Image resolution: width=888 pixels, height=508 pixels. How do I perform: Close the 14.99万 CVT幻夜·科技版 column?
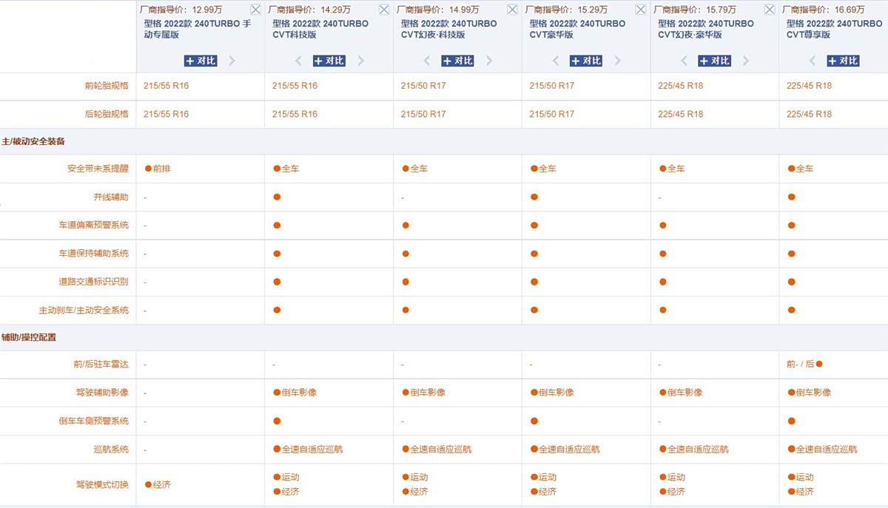coord(513,10)
